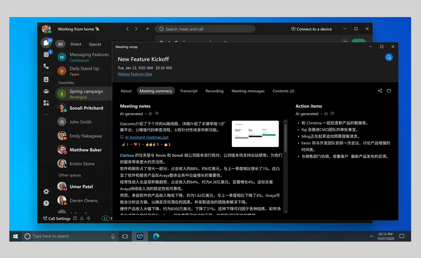Open the Calling phone icon in sidebar
Image resolution: width=421 pixels, height=258 pixels.
(x=46, y=66)
